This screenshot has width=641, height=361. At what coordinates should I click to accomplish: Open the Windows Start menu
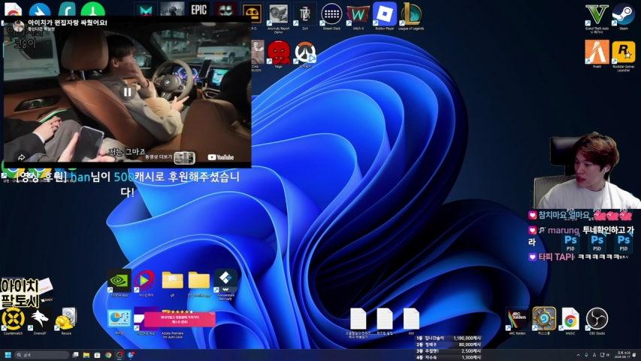click(8, 355)
